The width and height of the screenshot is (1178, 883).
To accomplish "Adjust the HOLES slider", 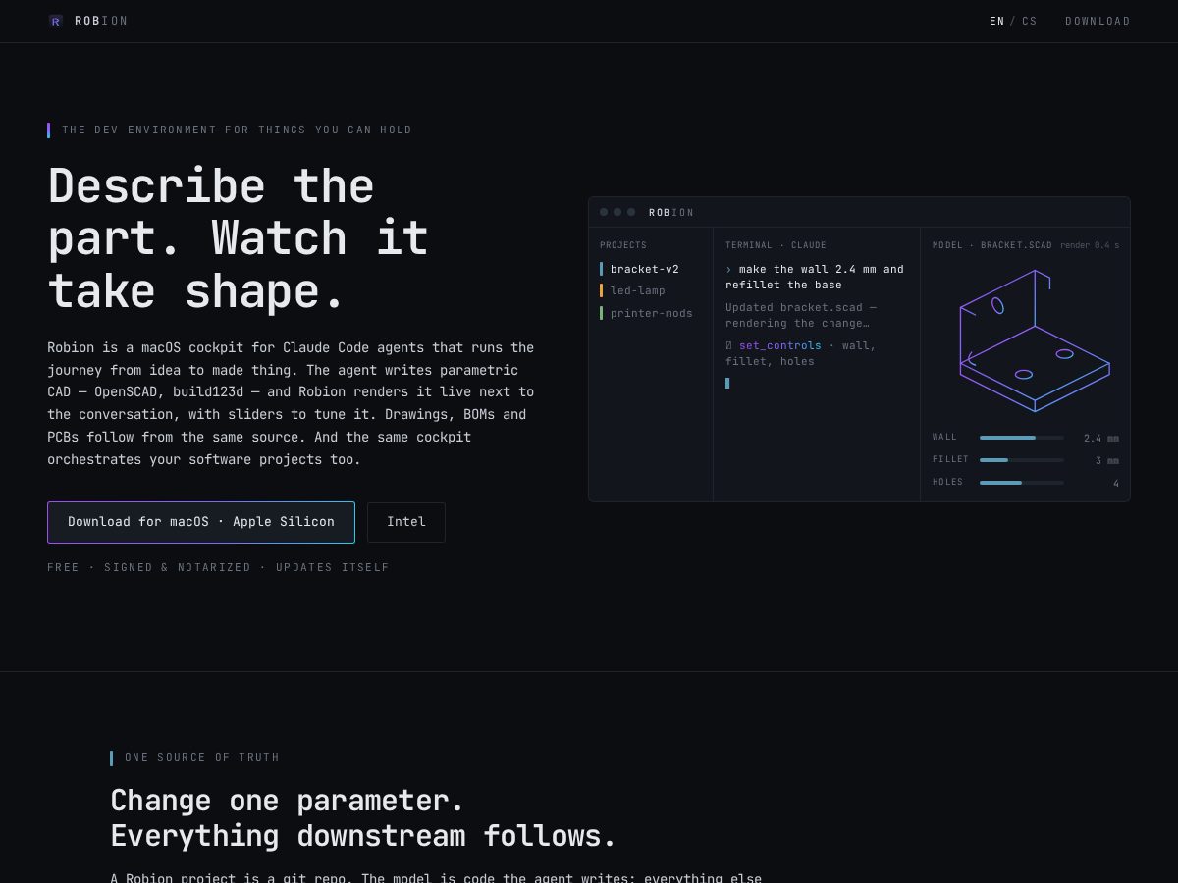I will pyautogui.click(x=1021, y=482).
